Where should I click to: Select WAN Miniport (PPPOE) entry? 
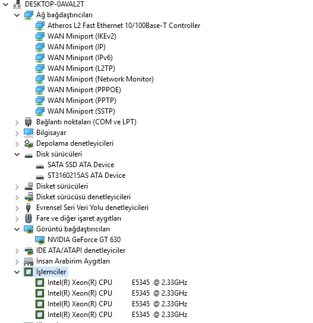84,90
